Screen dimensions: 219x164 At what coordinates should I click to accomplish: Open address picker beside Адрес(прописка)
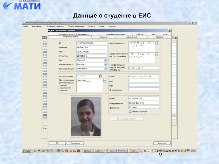coord(157,43)
